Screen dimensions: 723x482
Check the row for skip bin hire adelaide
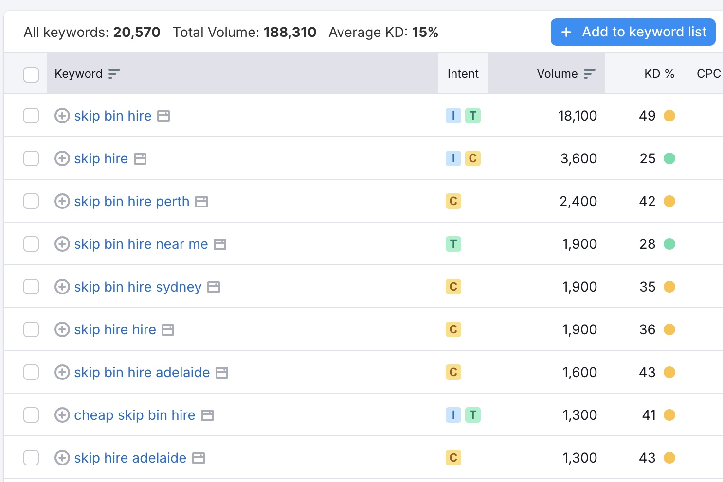[x=31, y=372]
